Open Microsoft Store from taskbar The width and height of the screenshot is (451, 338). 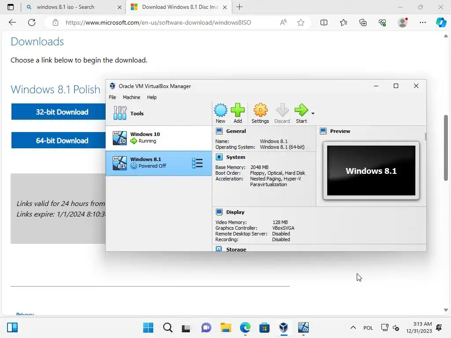point(264,327)
